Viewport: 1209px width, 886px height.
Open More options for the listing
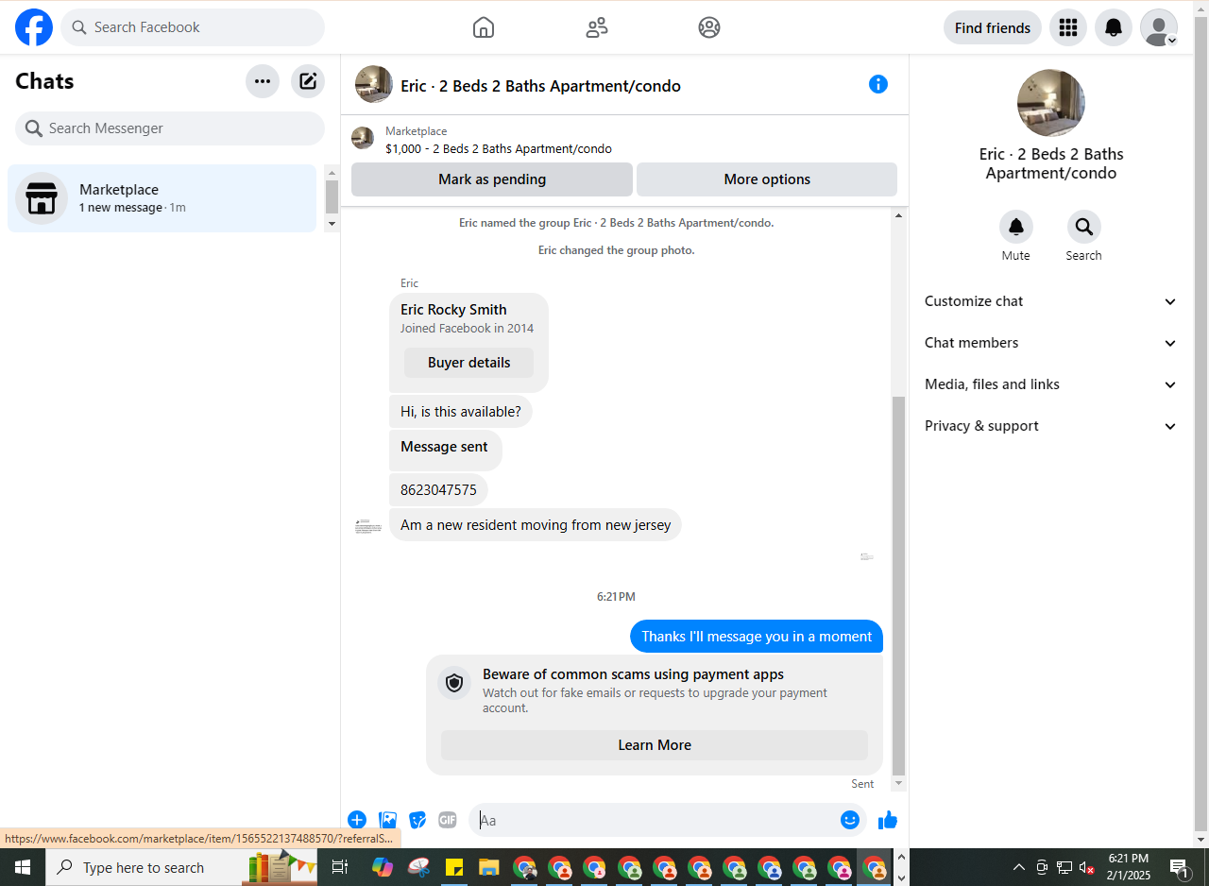pyautogui.click(x=767, y=179)
